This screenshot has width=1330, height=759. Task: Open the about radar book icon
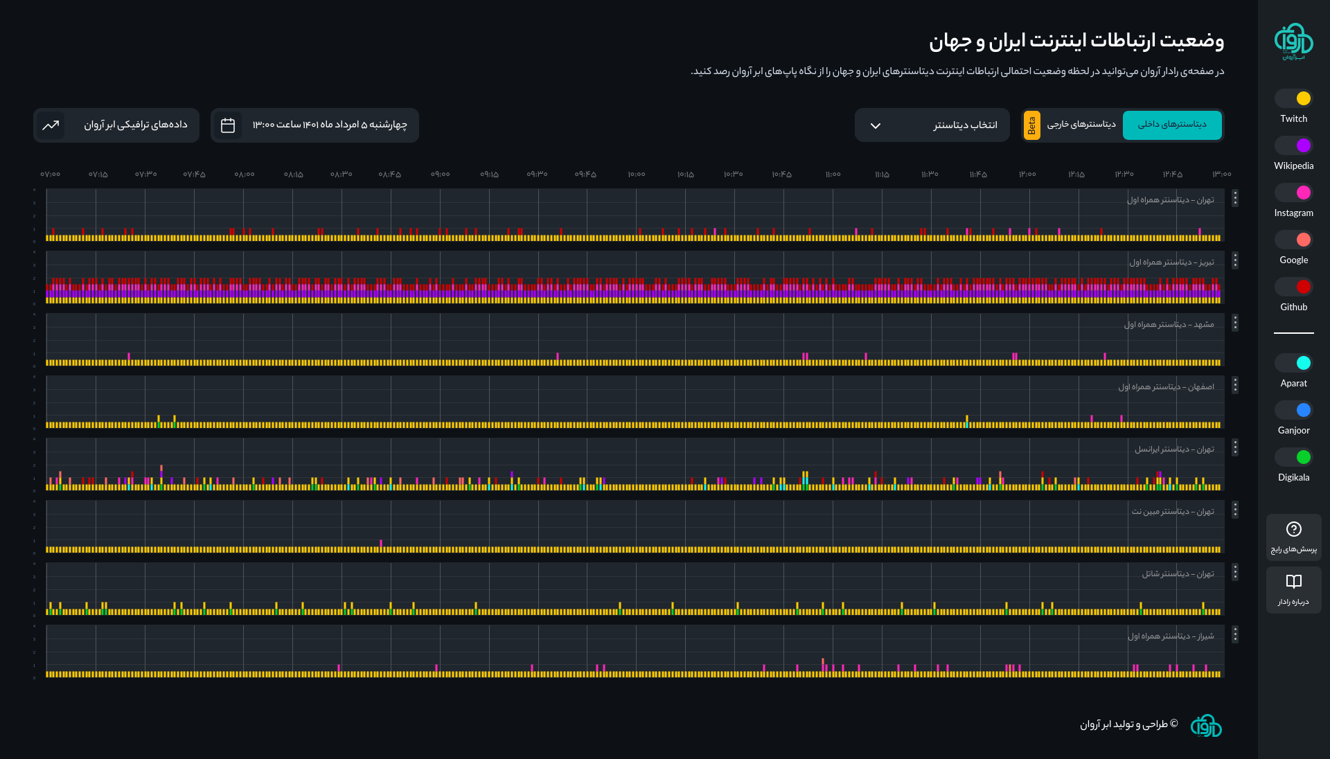(1293, 582)
